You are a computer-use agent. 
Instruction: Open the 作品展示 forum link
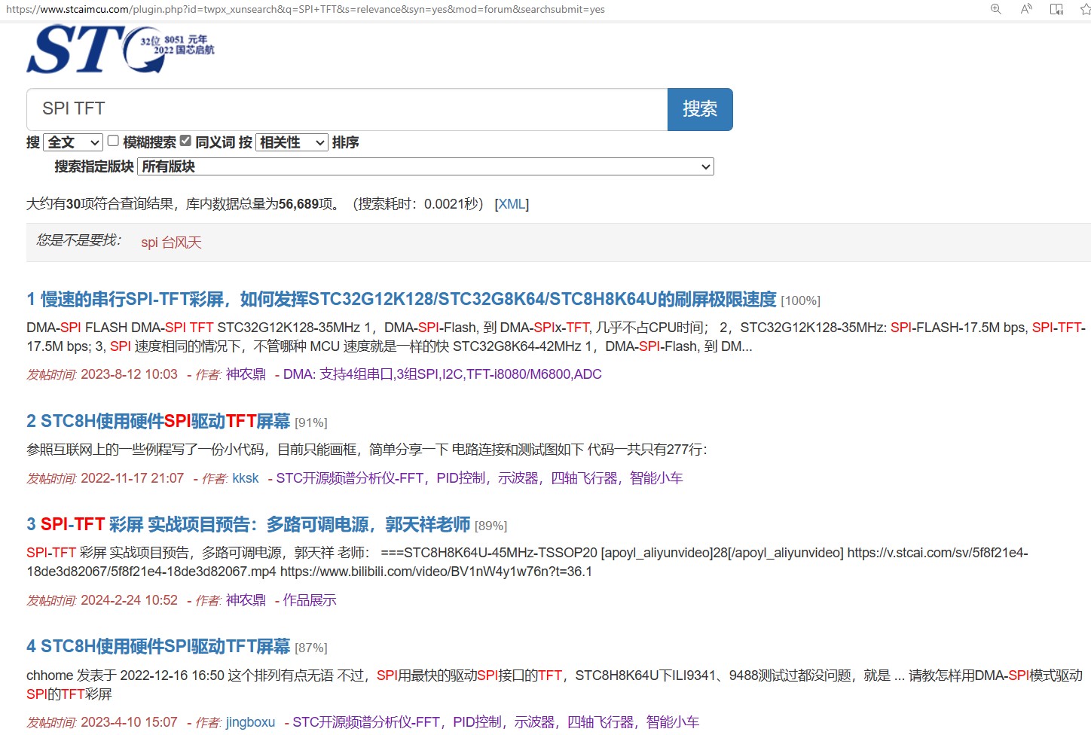coord(310,600)
